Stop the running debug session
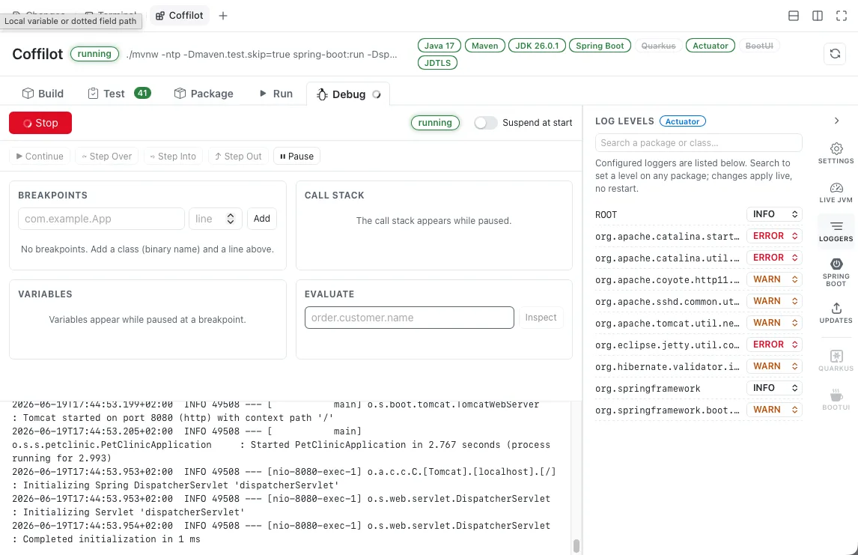Image resolution: width=858 pixels, height=555 pixels. (x=40, y=123)
